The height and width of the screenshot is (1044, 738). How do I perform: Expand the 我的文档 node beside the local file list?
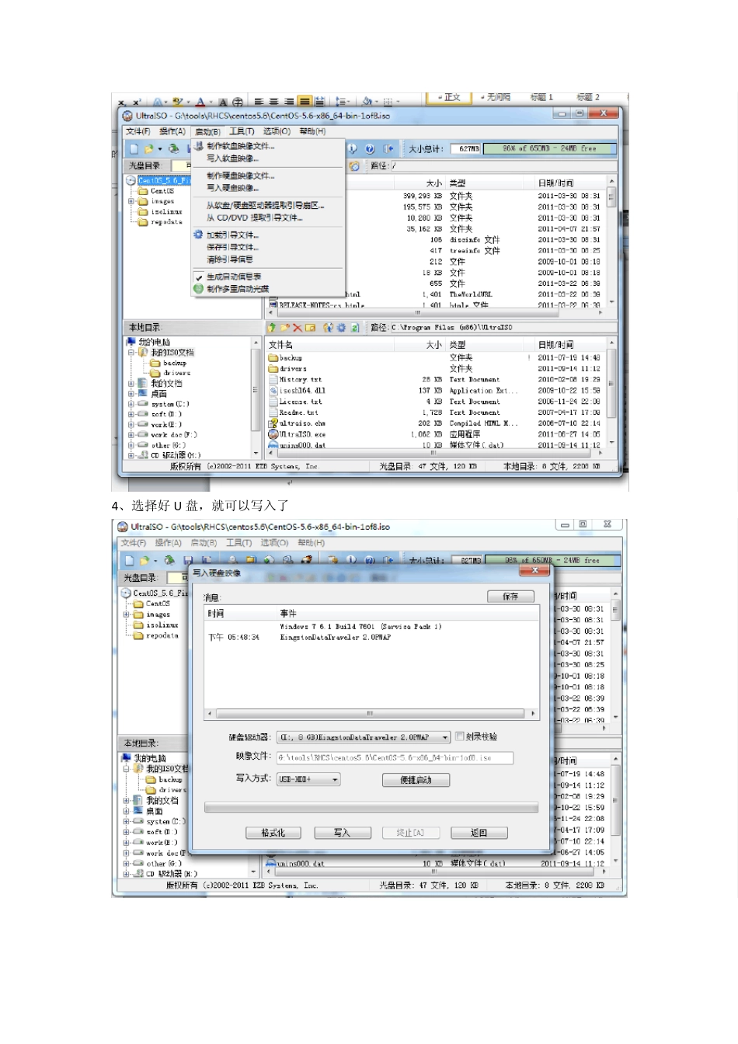131,384
